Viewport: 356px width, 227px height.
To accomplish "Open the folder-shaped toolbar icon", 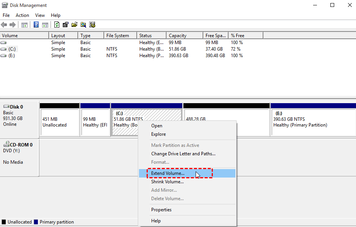I will click(75, 25).
